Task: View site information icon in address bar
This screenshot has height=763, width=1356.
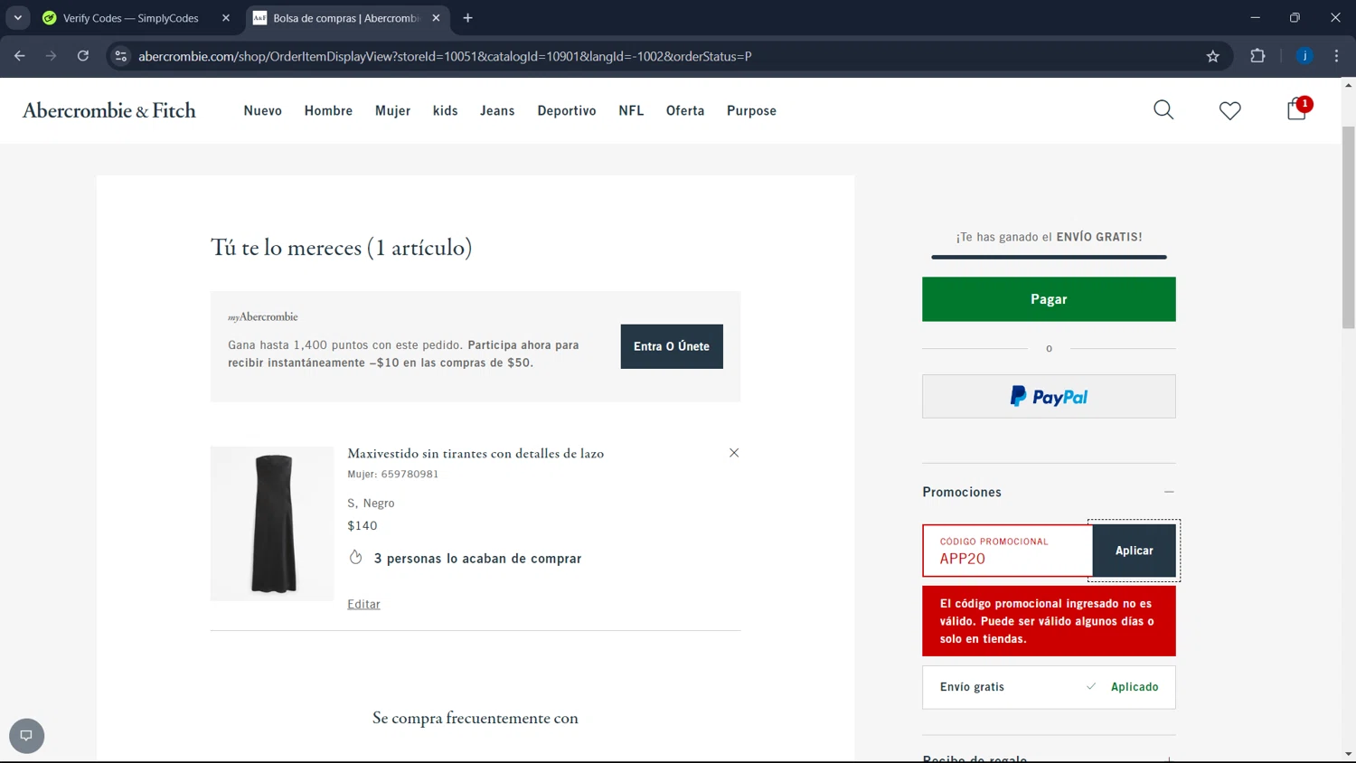Action: point(120,56)
